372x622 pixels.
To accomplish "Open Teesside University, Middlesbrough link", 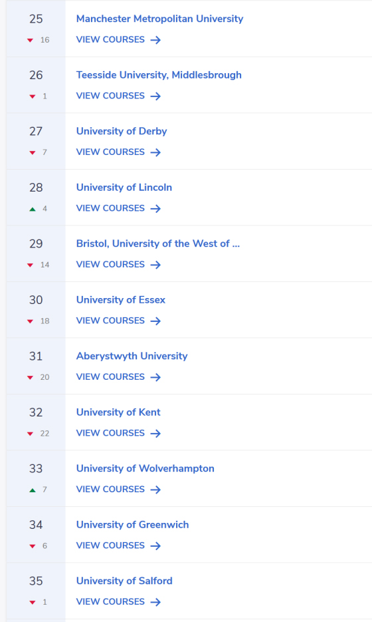I will pyautogui.click(x=159, y=75).
